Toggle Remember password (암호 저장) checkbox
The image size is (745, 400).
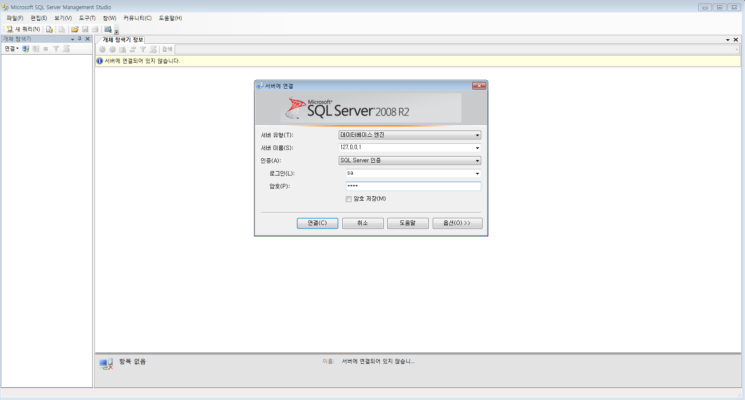(x=349, y=199)
